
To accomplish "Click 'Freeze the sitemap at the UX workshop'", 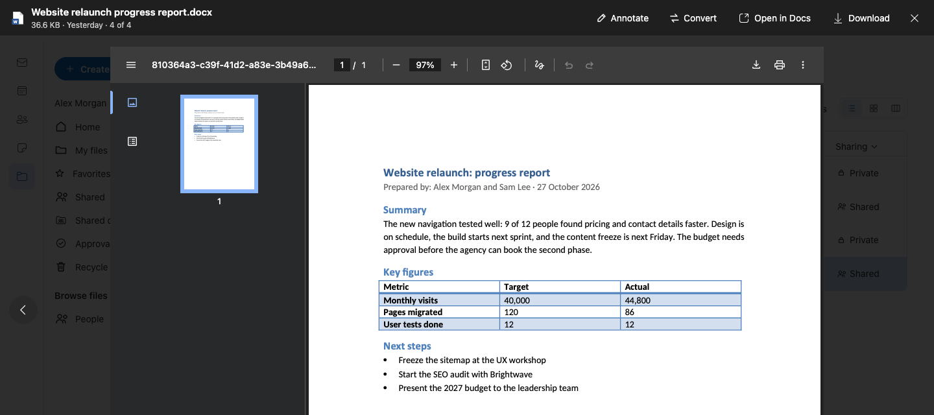I will tap(472, 360).
